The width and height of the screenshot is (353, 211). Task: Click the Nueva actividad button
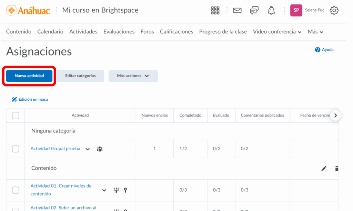pyautogui.click(x=29, y=76)
